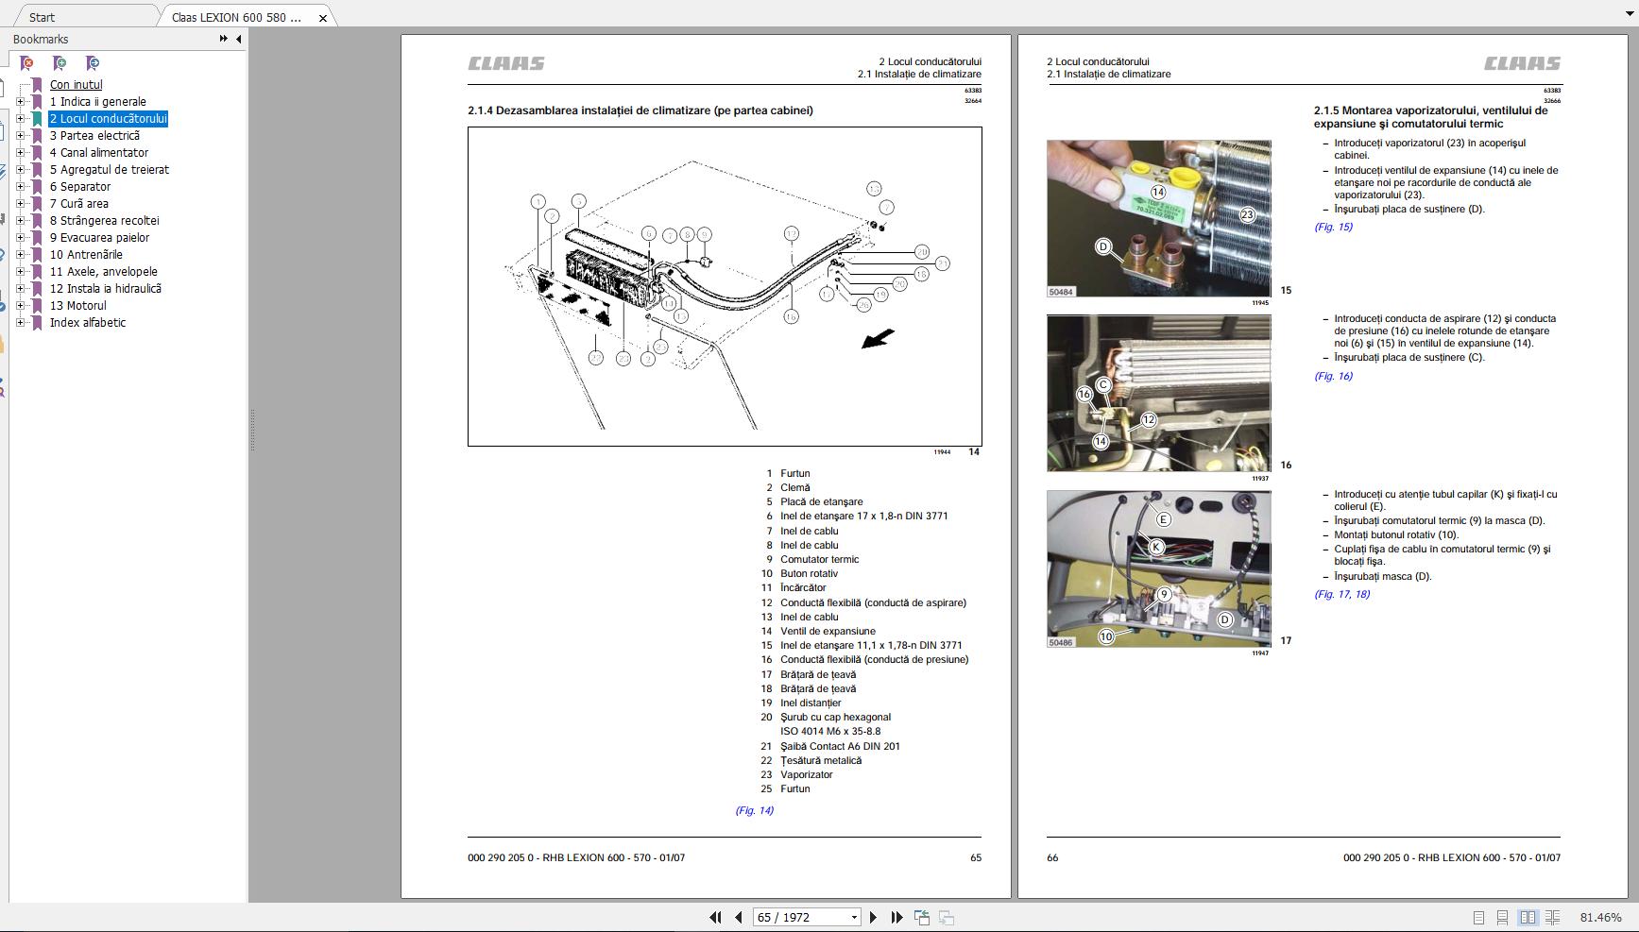Image resolution: width=1639 pixels, height=932 pixels.
Task: Open the 'Con inutul' bookmark
Action: pyautogui.click(x=77, y=85)
